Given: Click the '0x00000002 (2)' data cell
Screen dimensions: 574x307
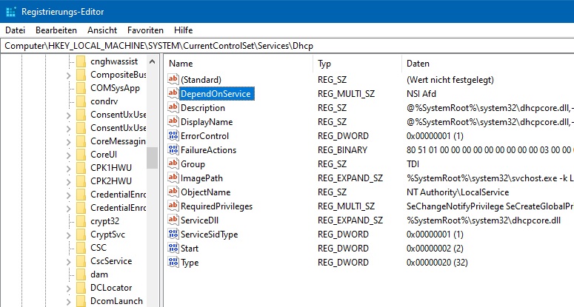Looking at the screenshot, I should tap(435, 248).
